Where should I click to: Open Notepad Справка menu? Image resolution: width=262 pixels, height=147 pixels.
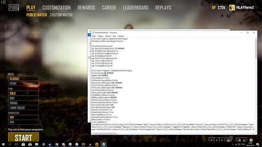(121, 36)
